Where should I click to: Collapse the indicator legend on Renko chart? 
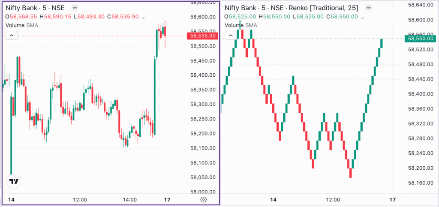click(x=231, y=36)
